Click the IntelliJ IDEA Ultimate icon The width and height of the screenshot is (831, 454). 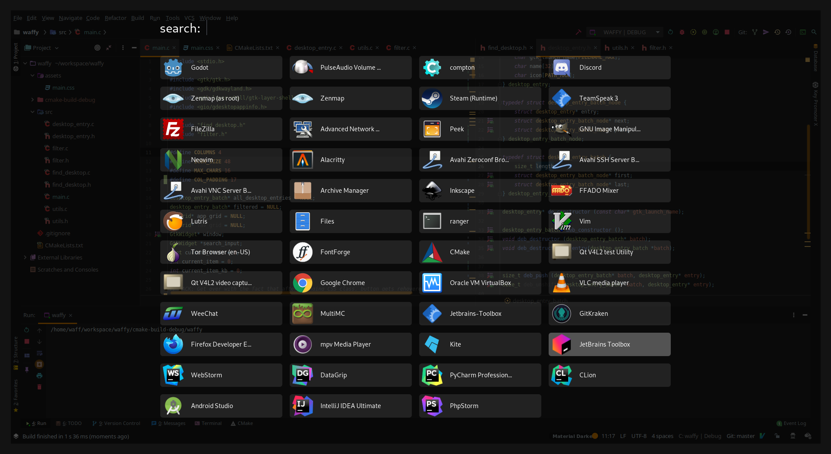click(302, 406)
